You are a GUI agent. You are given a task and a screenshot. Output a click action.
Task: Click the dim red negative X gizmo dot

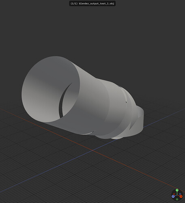[x=174, y=194]
